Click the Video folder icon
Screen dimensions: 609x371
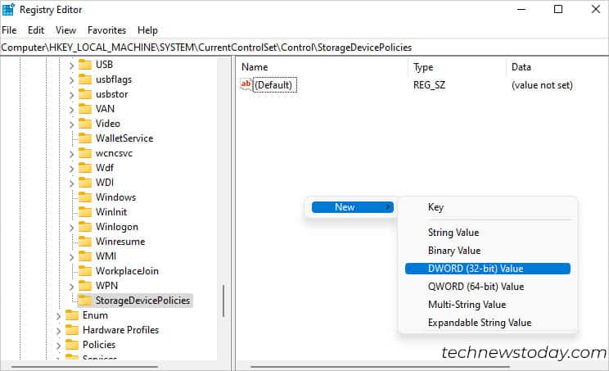(x=85, y=123)
